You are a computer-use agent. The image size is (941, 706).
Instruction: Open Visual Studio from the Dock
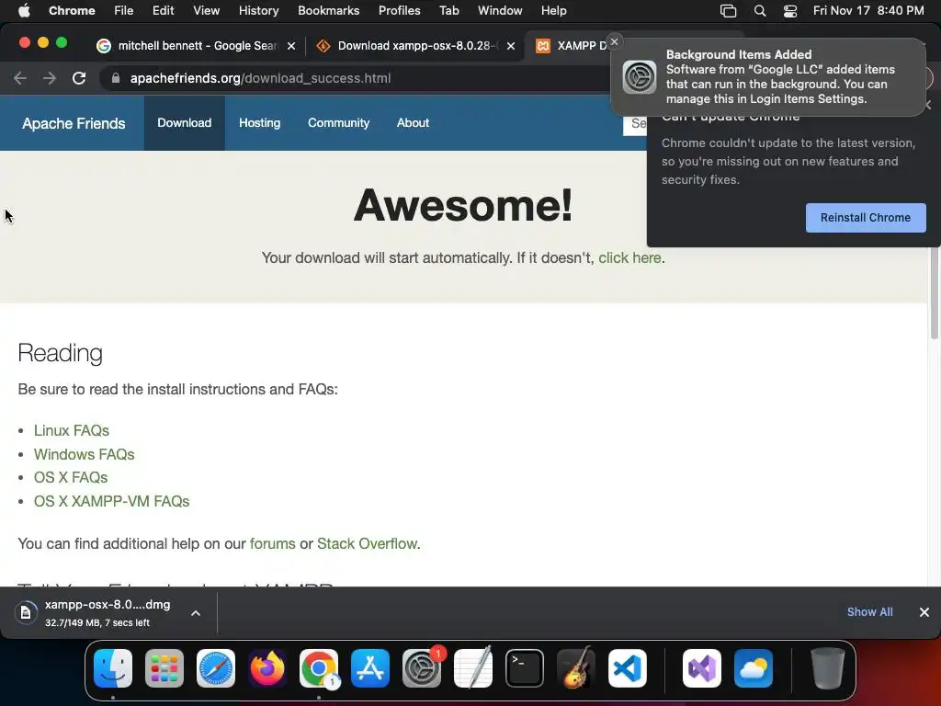pos(701,668)
